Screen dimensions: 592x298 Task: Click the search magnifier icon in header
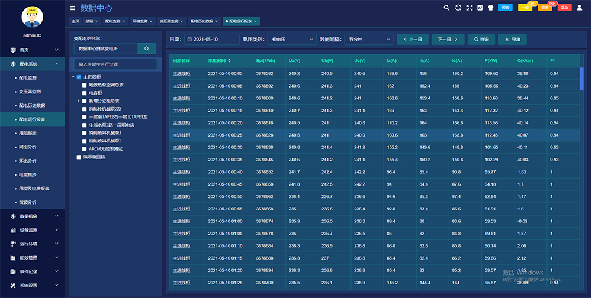pos(447,8)
